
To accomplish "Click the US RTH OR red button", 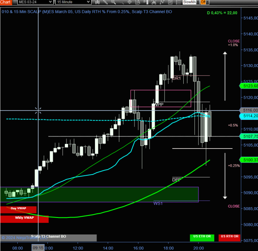I will pos(230,238).
